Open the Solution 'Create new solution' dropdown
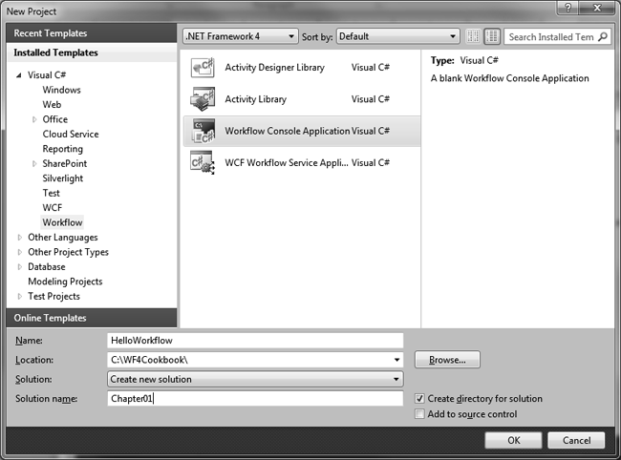The height and width of the screenshot is (460, 621). point(255,379)
